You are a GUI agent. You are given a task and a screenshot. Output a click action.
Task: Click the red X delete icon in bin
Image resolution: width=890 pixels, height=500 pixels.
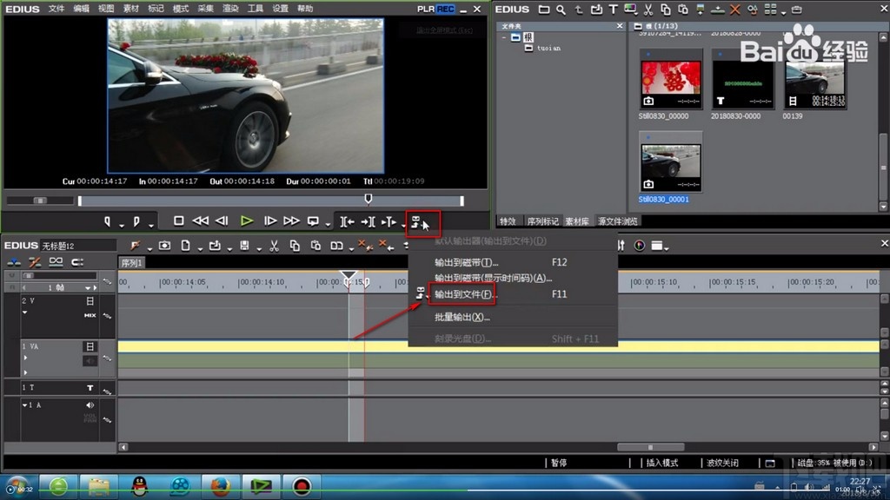tap(735, 9)
